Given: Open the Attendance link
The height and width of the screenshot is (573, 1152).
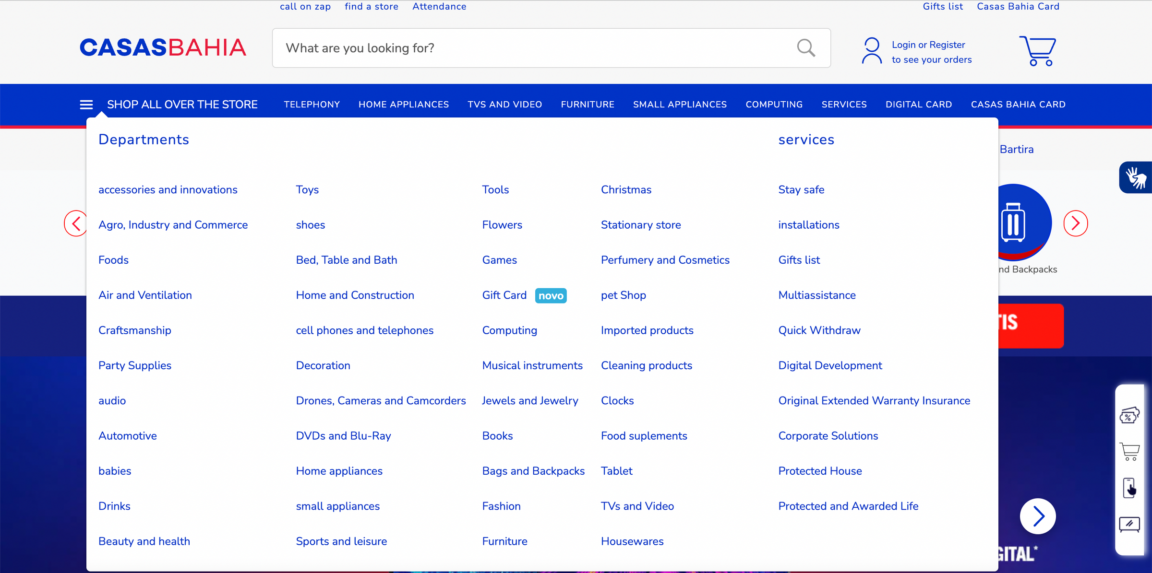Looking at the screenshot, I should tap(439, 6).
